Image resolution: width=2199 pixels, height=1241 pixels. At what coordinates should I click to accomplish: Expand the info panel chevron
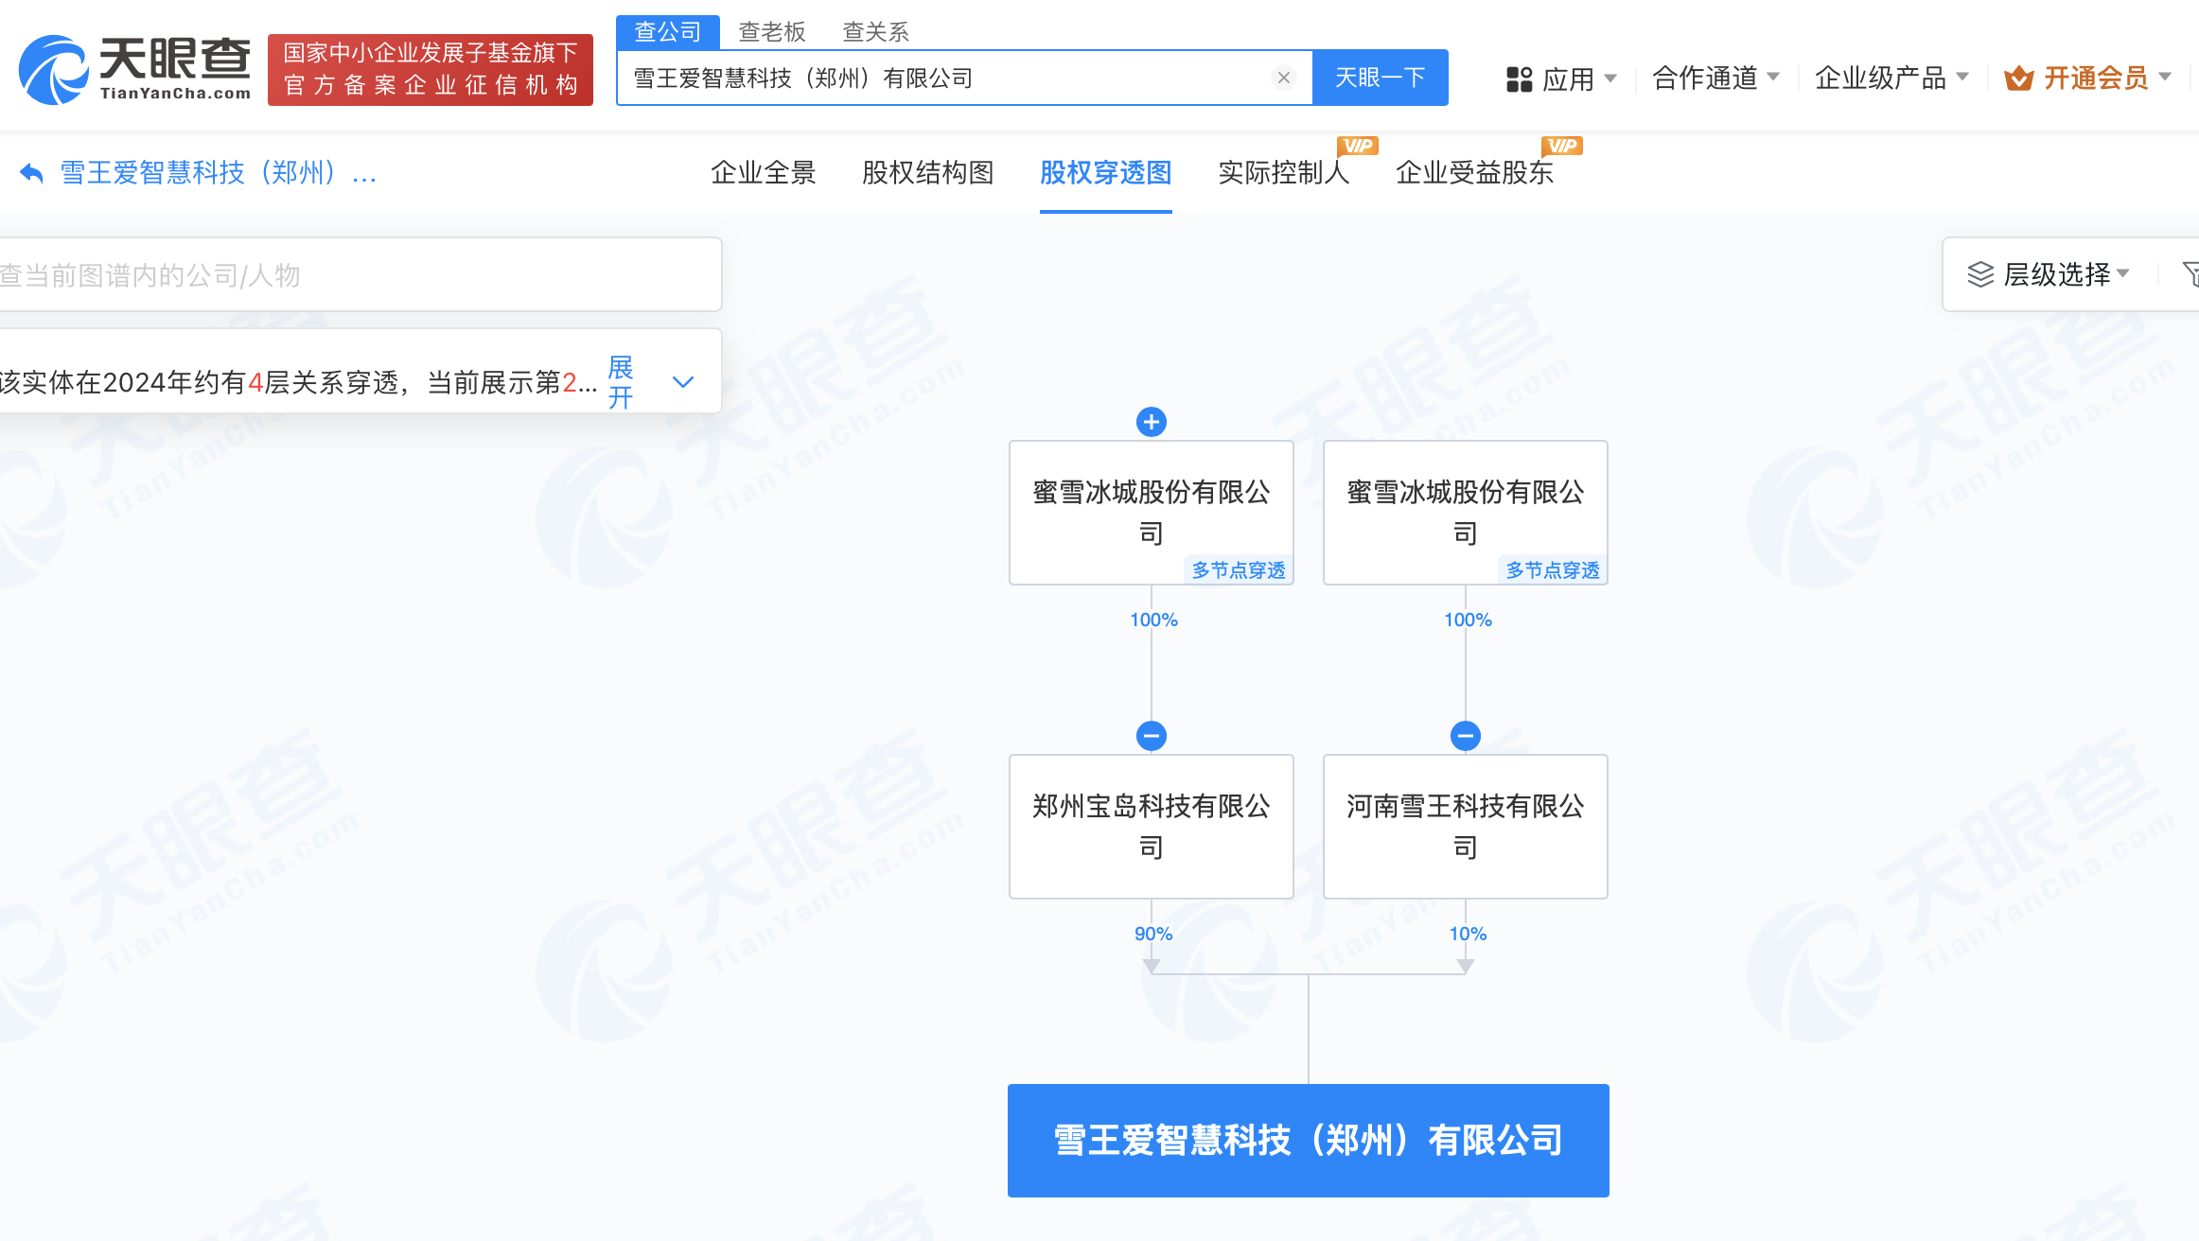pyautogui.click(x=683, y=382)
